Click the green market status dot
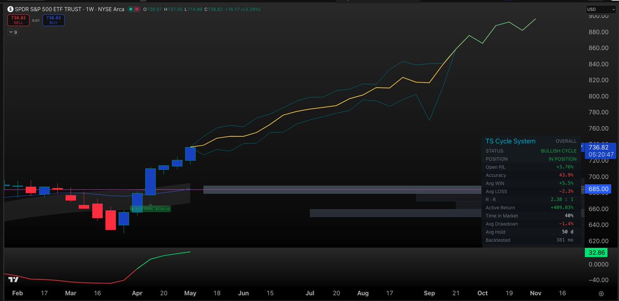 [x=130, y=9]
